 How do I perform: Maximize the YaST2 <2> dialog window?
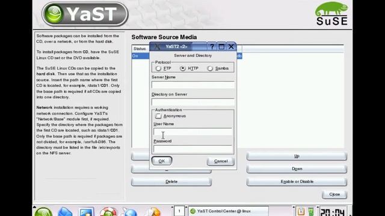tap(221, 47)
